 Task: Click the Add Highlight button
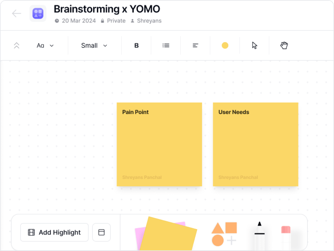(x=54, y=232)
